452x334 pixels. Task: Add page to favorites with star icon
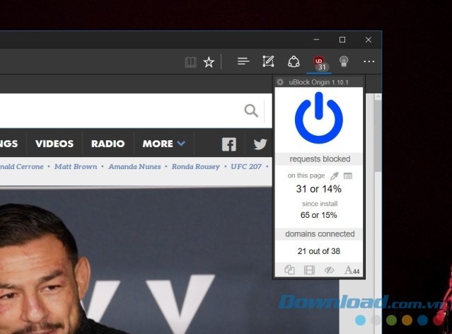(209, 62)
